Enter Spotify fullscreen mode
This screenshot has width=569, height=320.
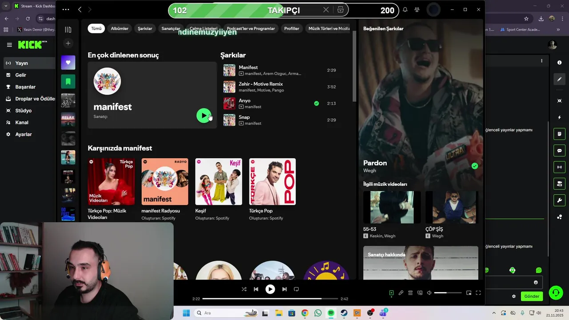(x=478, y=293)
